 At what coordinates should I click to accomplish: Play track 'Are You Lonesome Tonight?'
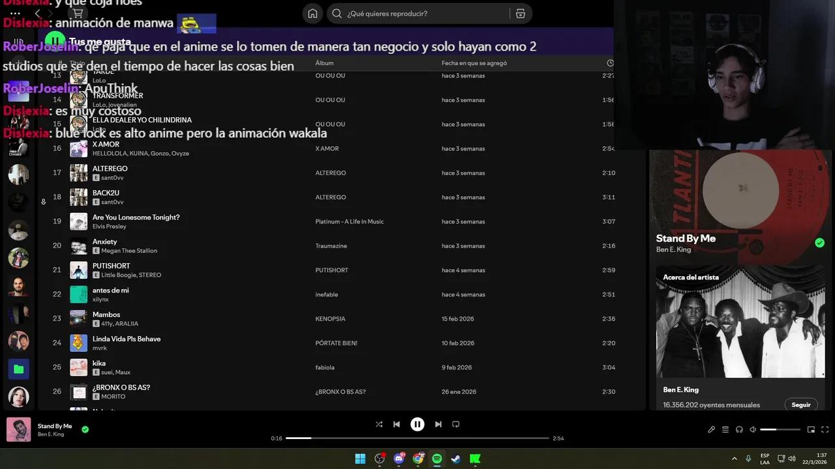tap(136, 218)
